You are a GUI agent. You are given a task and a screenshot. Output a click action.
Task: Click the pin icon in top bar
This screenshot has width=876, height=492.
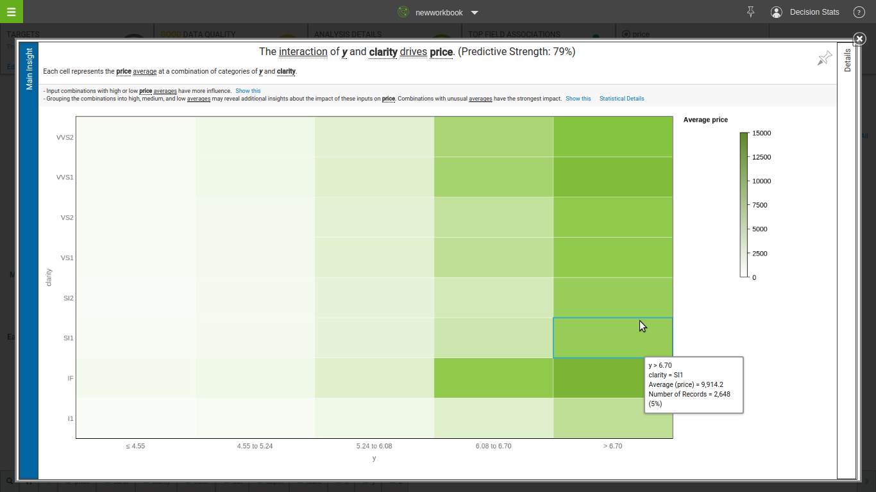751,12
